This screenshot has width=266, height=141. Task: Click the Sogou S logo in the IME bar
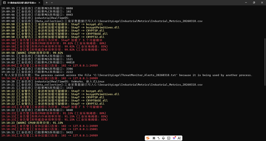(148, 138)
